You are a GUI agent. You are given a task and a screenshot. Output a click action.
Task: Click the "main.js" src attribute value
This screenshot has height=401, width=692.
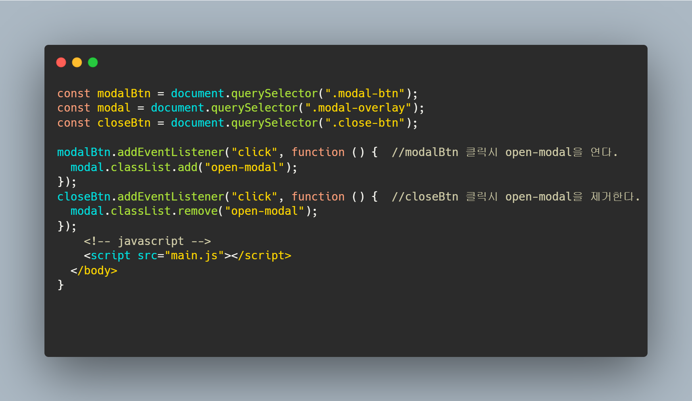194,255
